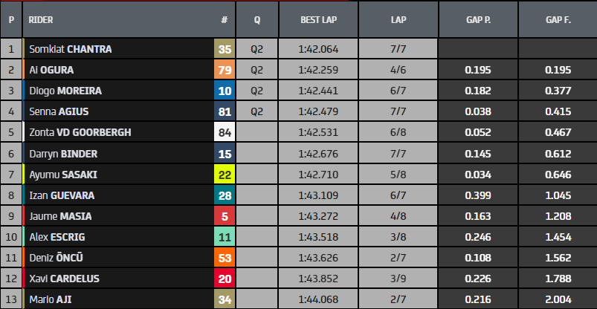Screen dimensions: 597x309
Task: Click the red number 5 badge
Action: coord(225,216)
